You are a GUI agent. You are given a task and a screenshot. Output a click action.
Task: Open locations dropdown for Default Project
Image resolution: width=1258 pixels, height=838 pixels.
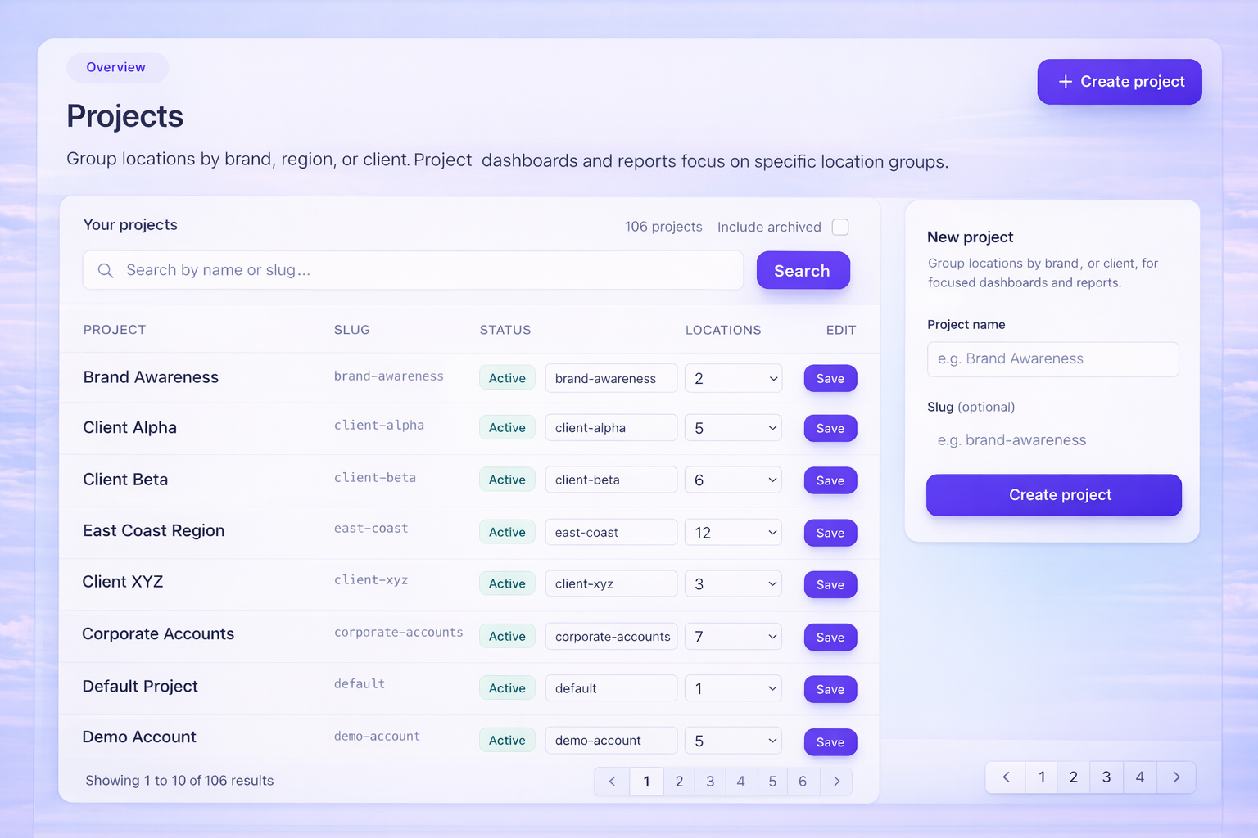733,689
